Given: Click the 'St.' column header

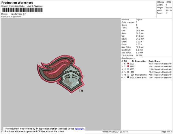Looking at the screenshot, I should point(133,61).
